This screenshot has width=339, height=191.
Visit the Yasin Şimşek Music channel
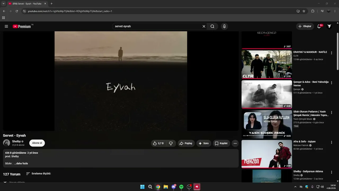303,119
